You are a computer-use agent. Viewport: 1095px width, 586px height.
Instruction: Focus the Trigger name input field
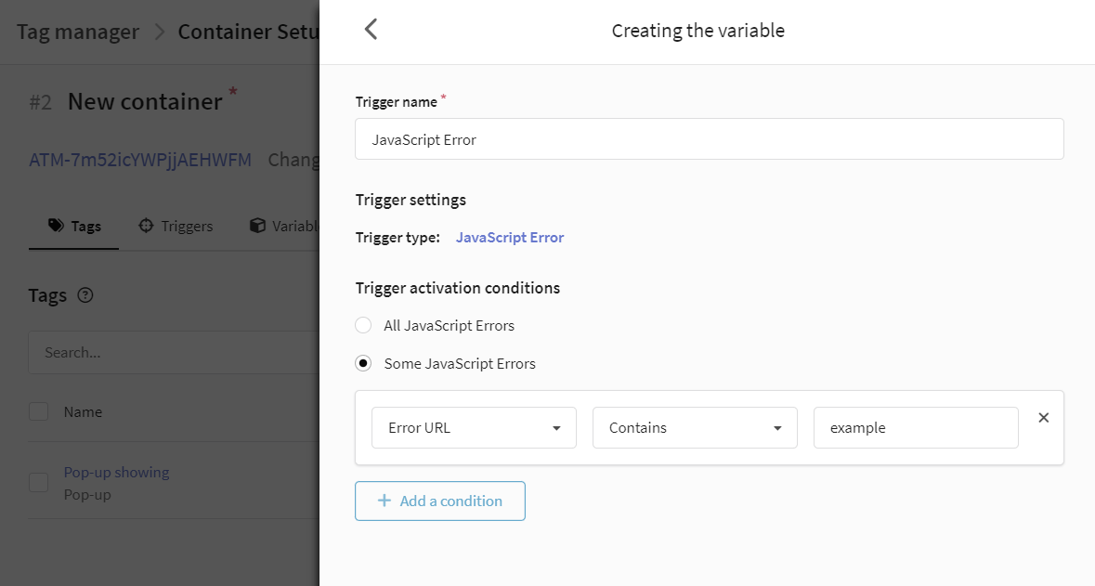click(x=709, y=139)
